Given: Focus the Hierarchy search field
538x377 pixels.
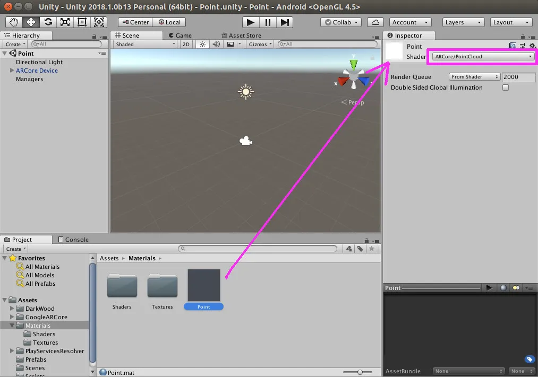Looking at the screenshot, I should [66, 44].
